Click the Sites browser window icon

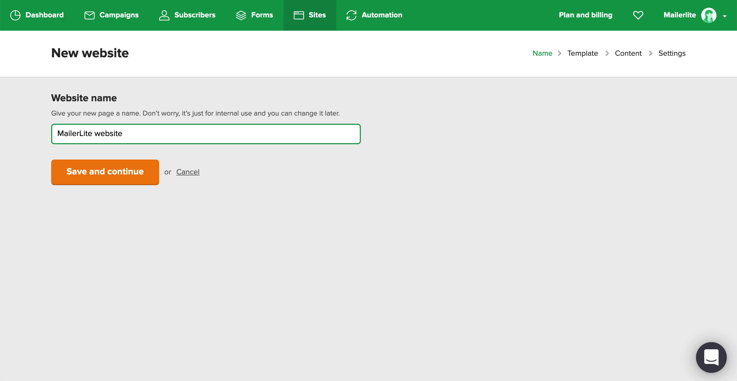click(299, 15)
